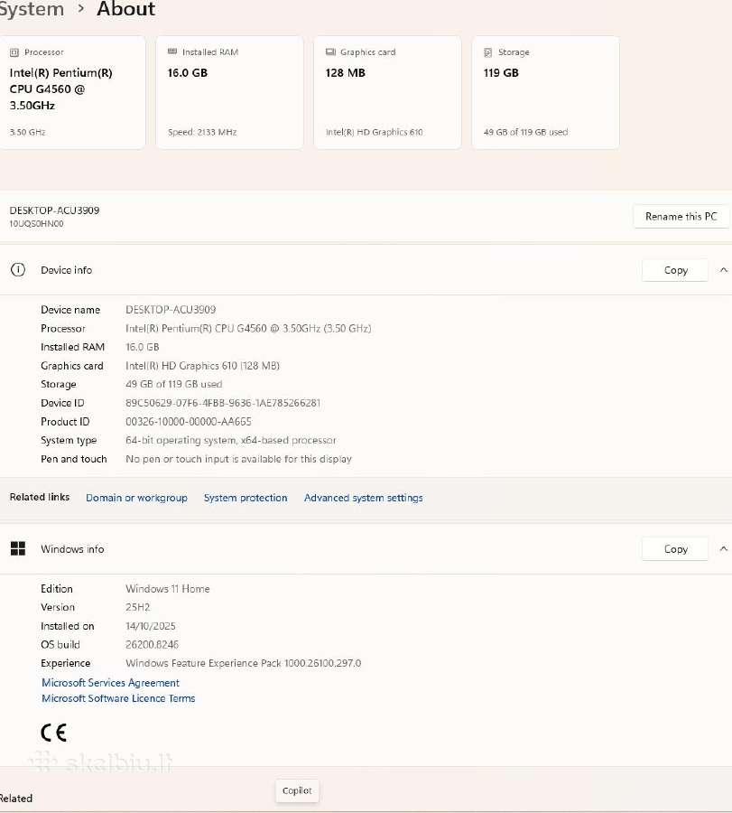Select Edition value Windows 11 Home
This screenshot has height=813, width=732.
click(x=167, y=589)
